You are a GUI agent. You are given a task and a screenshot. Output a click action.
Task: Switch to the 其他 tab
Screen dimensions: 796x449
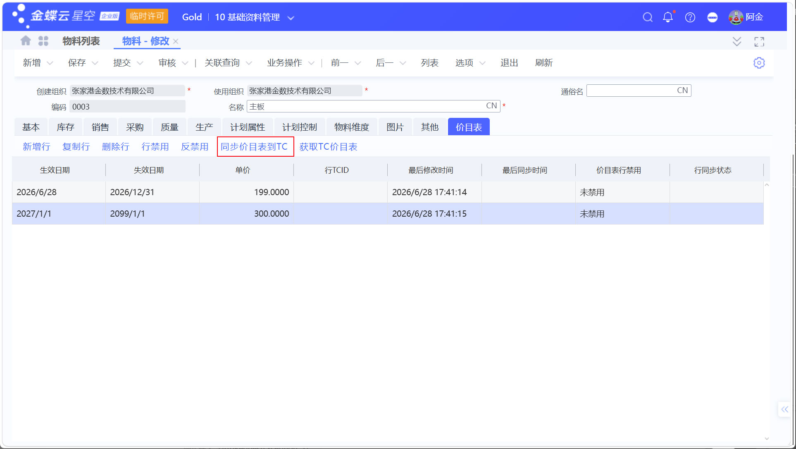[430, 127]
